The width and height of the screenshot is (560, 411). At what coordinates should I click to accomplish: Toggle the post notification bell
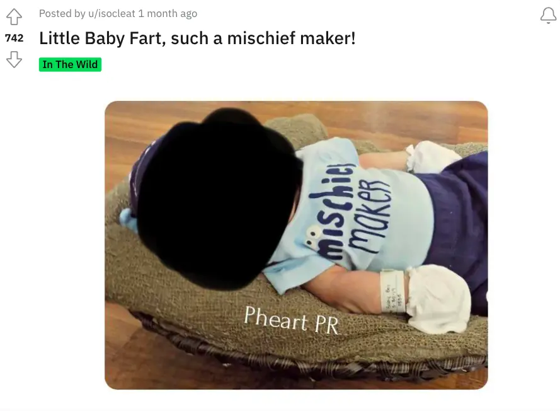(x=548, y=16)
